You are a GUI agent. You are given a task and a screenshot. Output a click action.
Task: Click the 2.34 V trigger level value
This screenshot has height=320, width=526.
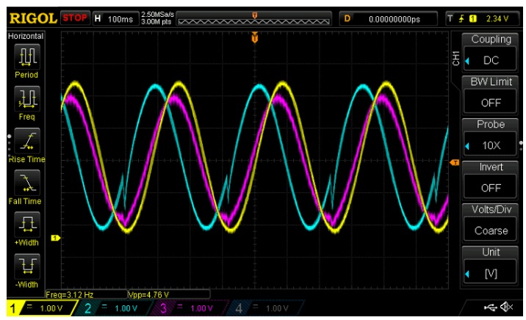[497, 19]
